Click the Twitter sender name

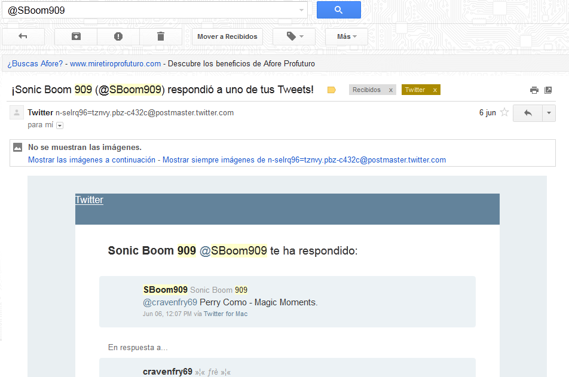pyautogui.click(x=40, y=113)
